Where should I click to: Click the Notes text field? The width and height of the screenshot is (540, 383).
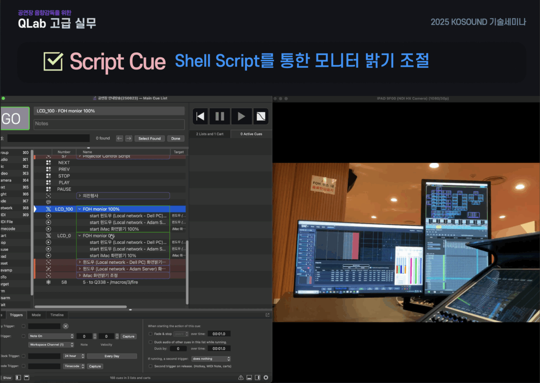109,124
